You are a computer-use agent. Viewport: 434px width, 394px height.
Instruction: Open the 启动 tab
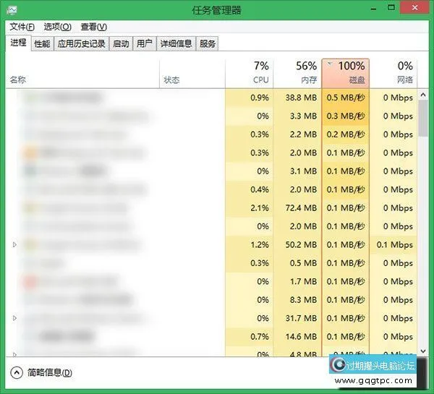(x=121, y=43)
